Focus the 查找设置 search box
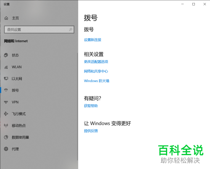The width and height of the screenshot is (210, 169). [x=39, y=29]
